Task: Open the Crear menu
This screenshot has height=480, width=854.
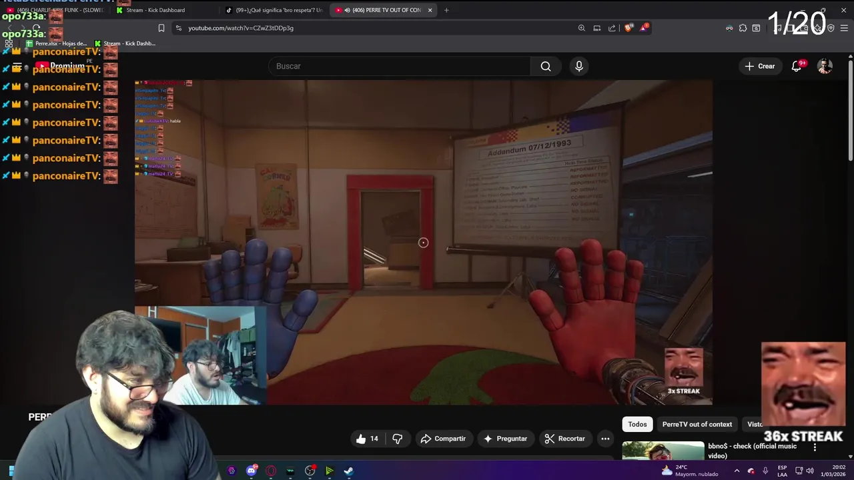Action: pyautogui.click(x=760, y=66)
